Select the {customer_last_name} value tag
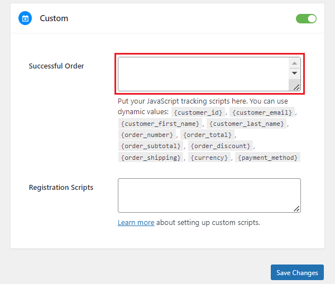Screen dimensions: 335x284 (246, 124)
